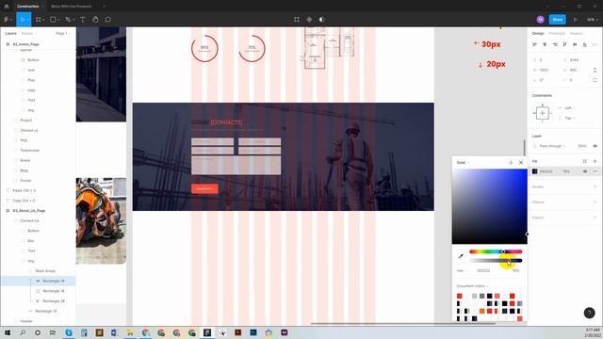The height and width of the screenshot is (339, 603).
Task: Click the user avatar in toolbar
Action: (x=540, y=19)
